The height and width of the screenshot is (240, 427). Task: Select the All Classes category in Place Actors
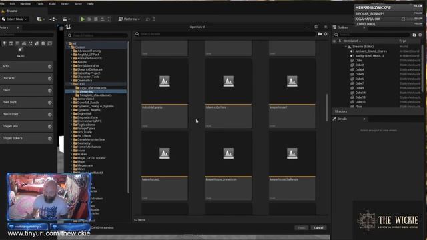pos(49,43)
